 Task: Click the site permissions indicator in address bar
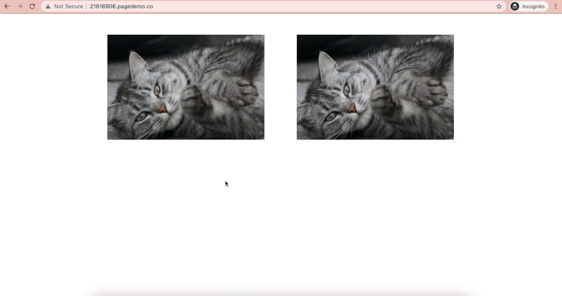49,6
